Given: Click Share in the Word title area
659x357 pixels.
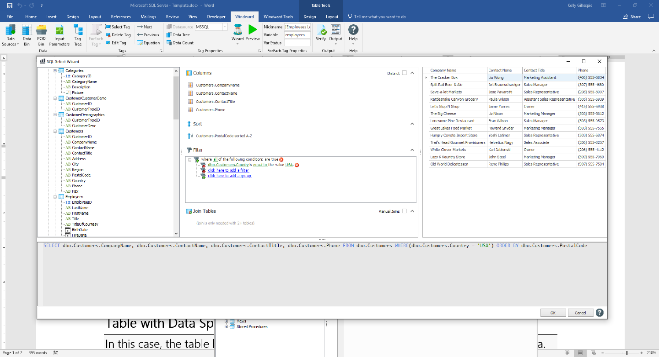Looking at the screenshot, I should click(632, 16).
